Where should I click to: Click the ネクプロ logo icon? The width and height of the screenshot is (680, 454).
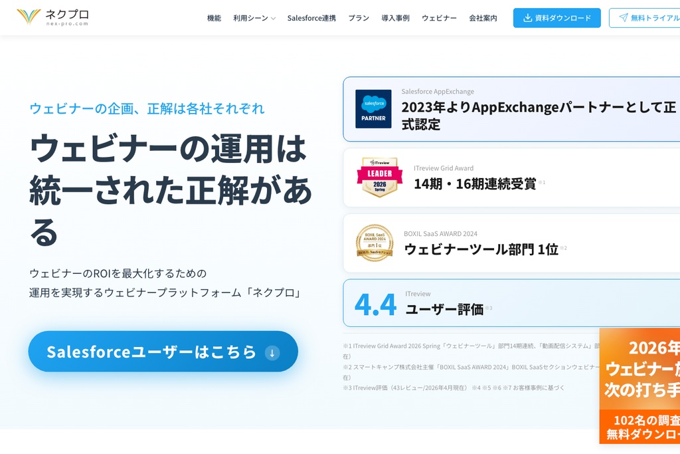tap(29, 17)
